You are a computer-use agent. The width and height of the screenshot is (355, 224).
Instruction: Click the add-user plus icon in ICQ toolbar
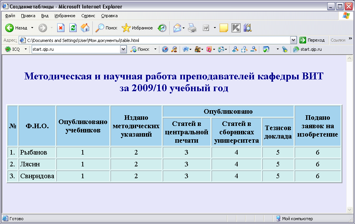235,49
